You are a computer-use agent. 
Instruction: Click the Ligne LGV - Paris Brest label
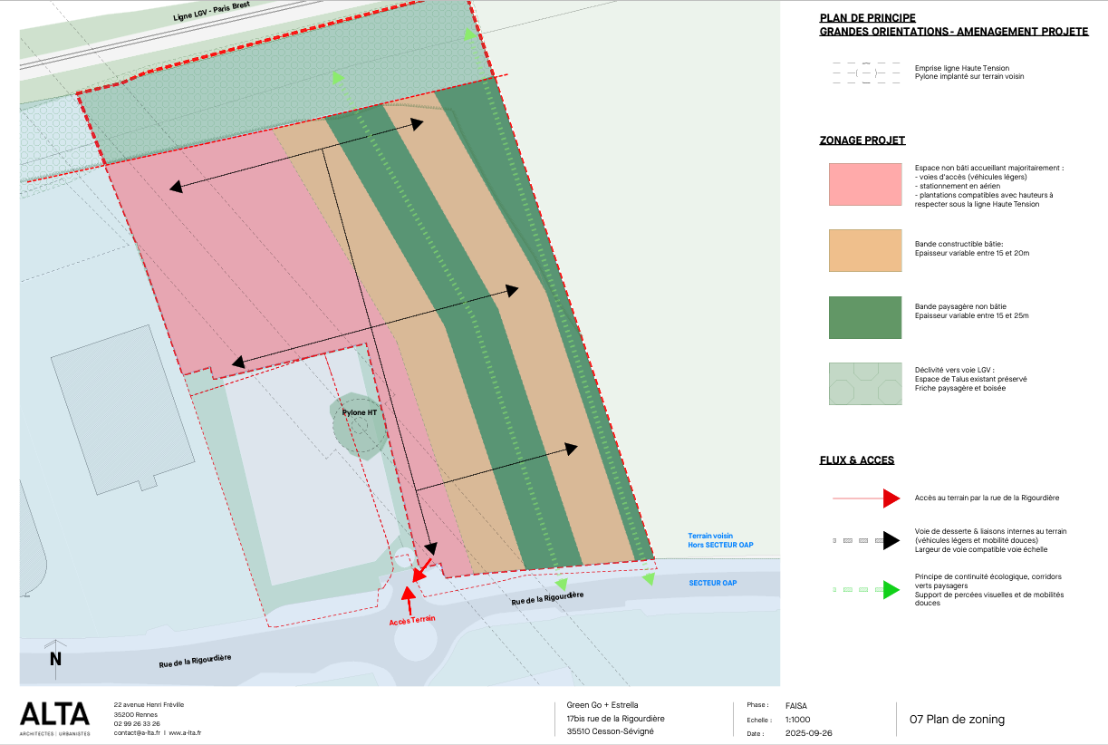(211, 11)
